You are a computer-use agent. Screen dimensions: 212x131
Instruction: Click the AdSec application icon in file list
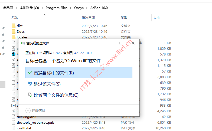click(x=14, y=54)
